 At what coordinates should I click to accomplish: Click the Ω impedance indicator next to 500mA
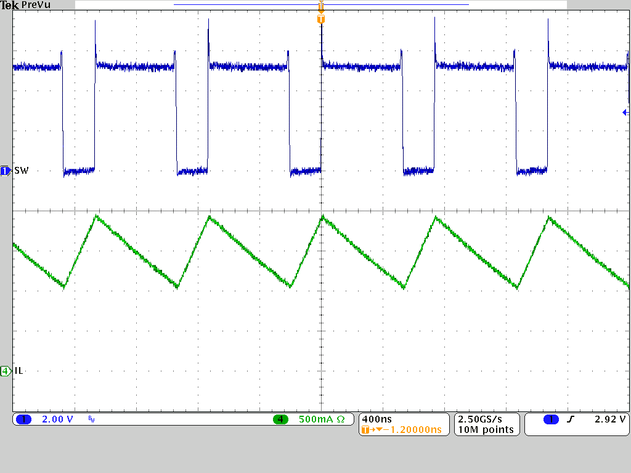point(341,419)
